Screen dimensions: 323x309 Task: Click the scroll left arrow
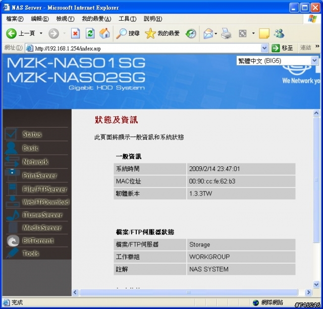pos(75,292)
